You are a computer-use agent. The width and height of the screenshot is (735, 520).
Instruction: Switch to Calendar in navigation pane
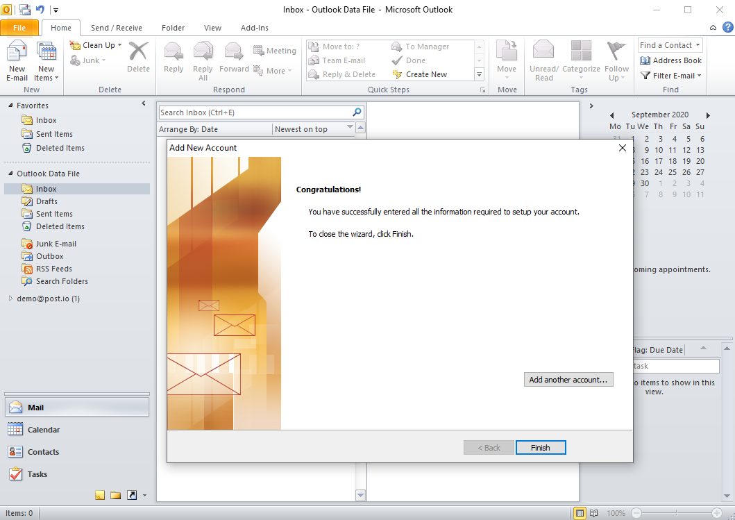pos(77,430)
